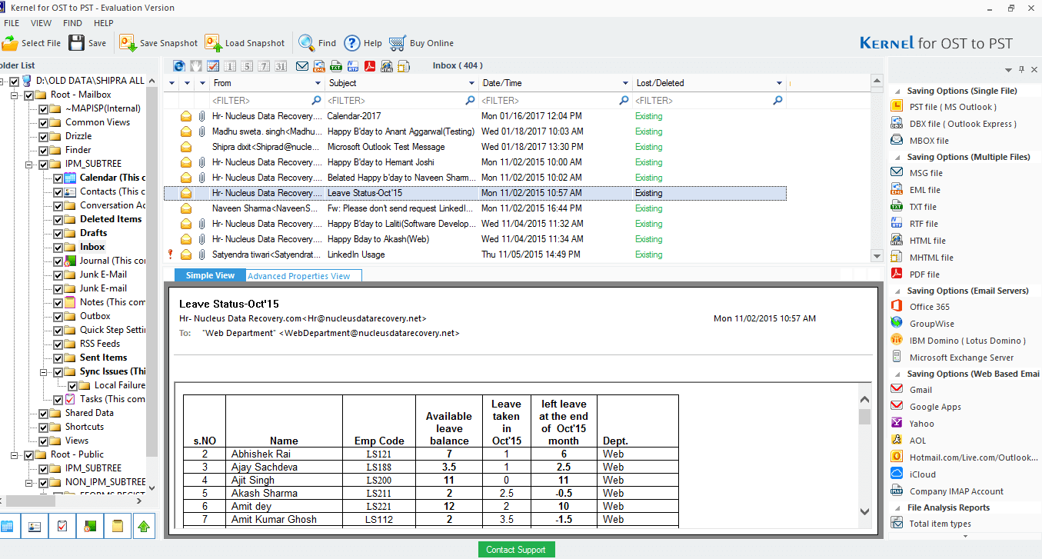Click the Calendar icon at bottom of folder pane
The width and height of the screenshot is (1042, 559).
click(7, 527)
